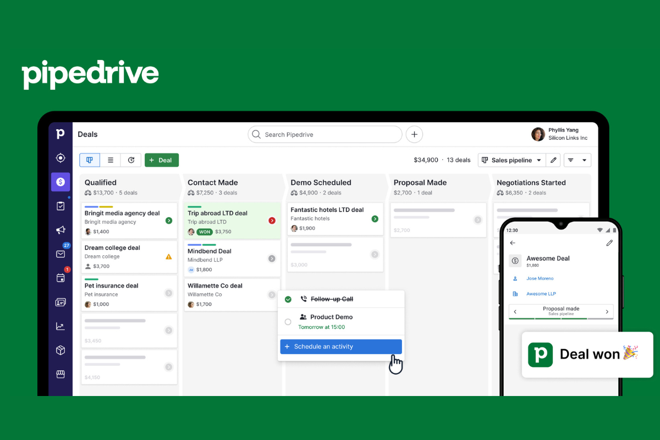660x440 pixels.
Task: Open the filter dropdown arrow
Action: pos(584,160)
